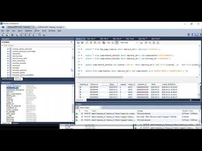Switch to the last SQL File tab
Screen dimensions: 202x151
tap(155, 39)
